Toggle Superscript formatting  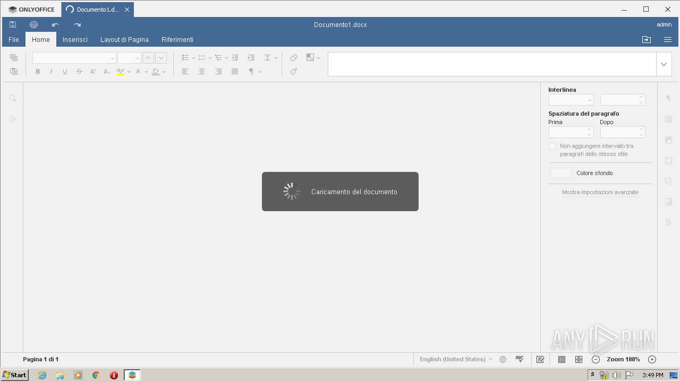(93, 72)
